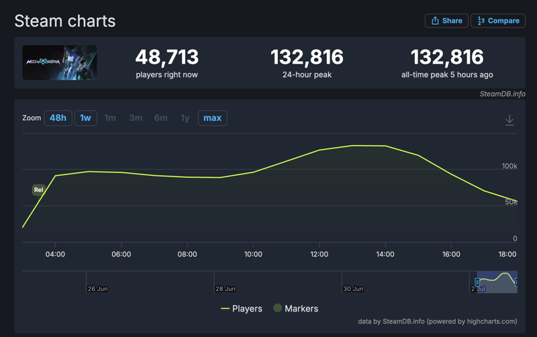Toggle the Players series in legend
This screenshot has width=537, height=337.
click(242, 309)
